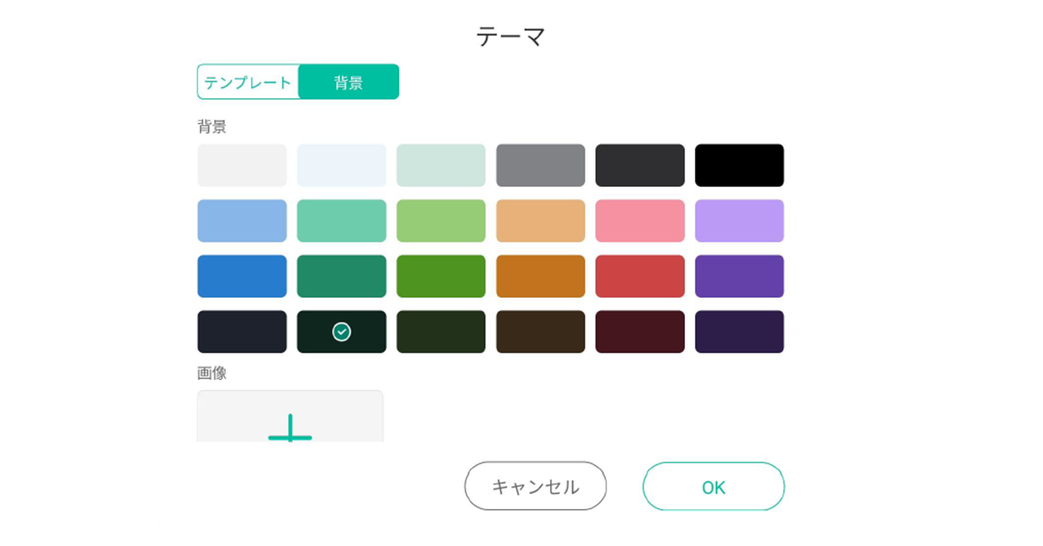The width and height of the screenshot is (1043, 546).
Task: Choose the pure black background swatch
Action: pyautogui.click(x=739, y=165)
